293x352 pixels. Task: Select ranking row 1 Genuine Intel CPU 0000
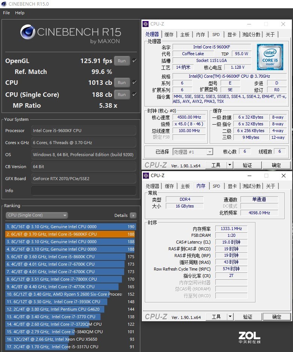click(x=70, y=227)
